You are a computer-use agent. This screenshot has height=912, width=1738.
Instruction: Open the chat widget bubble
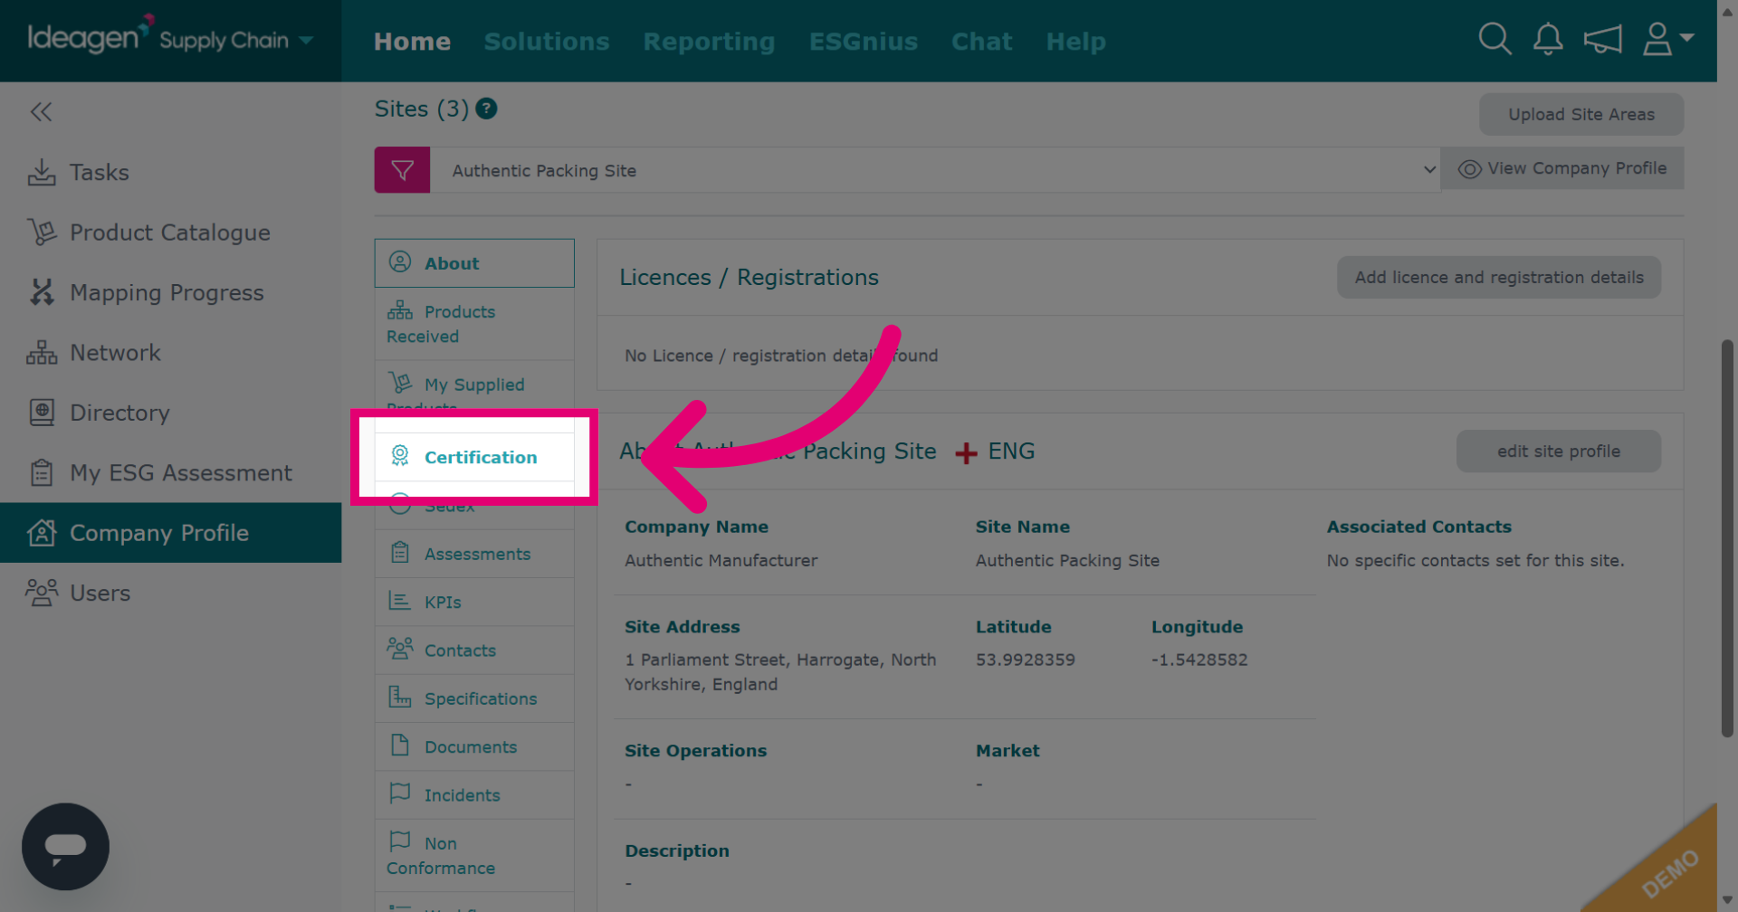click(x=65, y=847)
